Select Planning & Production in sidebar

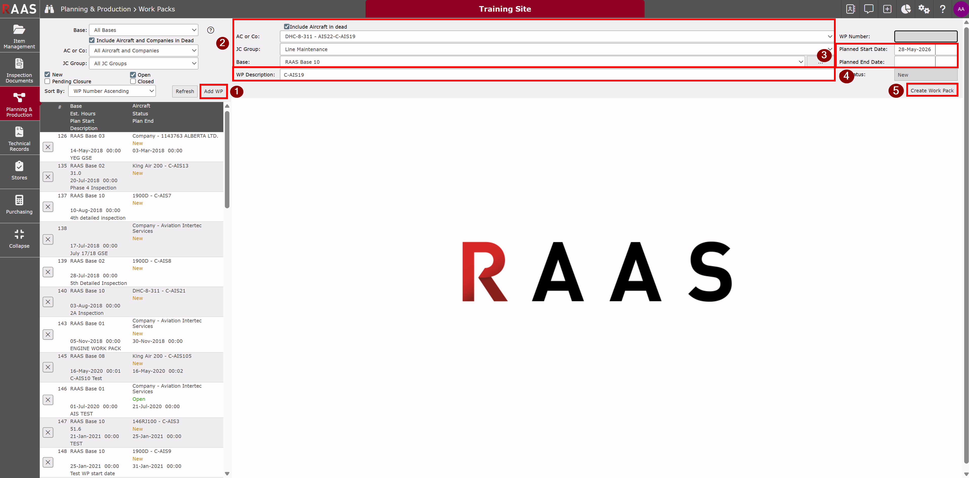click(x=19, y=104)
